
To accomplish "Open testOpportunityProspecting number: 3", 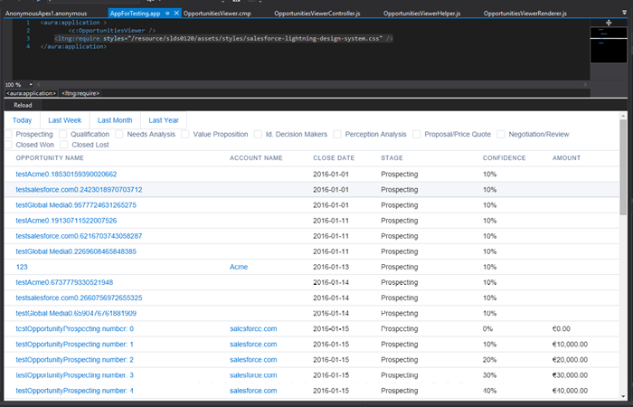I will coord(75,375).
